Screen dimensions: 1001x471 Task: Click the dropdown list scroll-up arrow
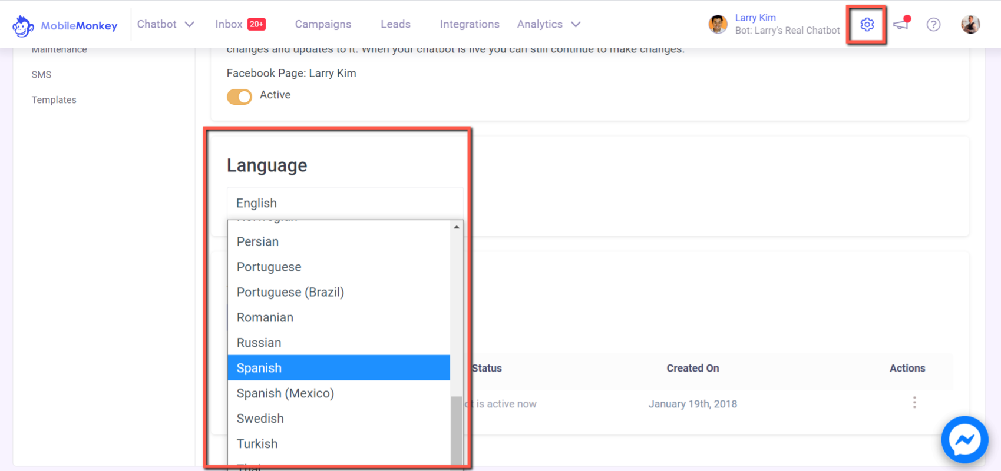click(x=457, y=227)
